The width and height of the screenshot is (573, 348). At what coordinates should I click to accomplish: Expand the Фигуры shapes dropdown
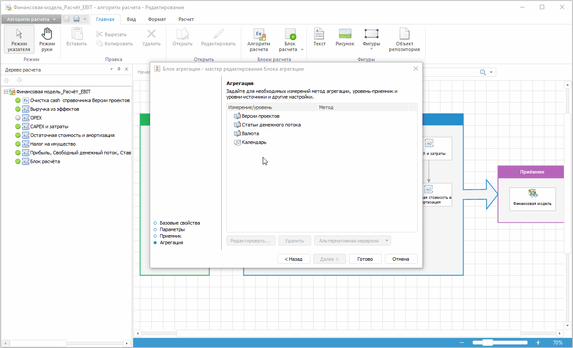coord(371,48)
